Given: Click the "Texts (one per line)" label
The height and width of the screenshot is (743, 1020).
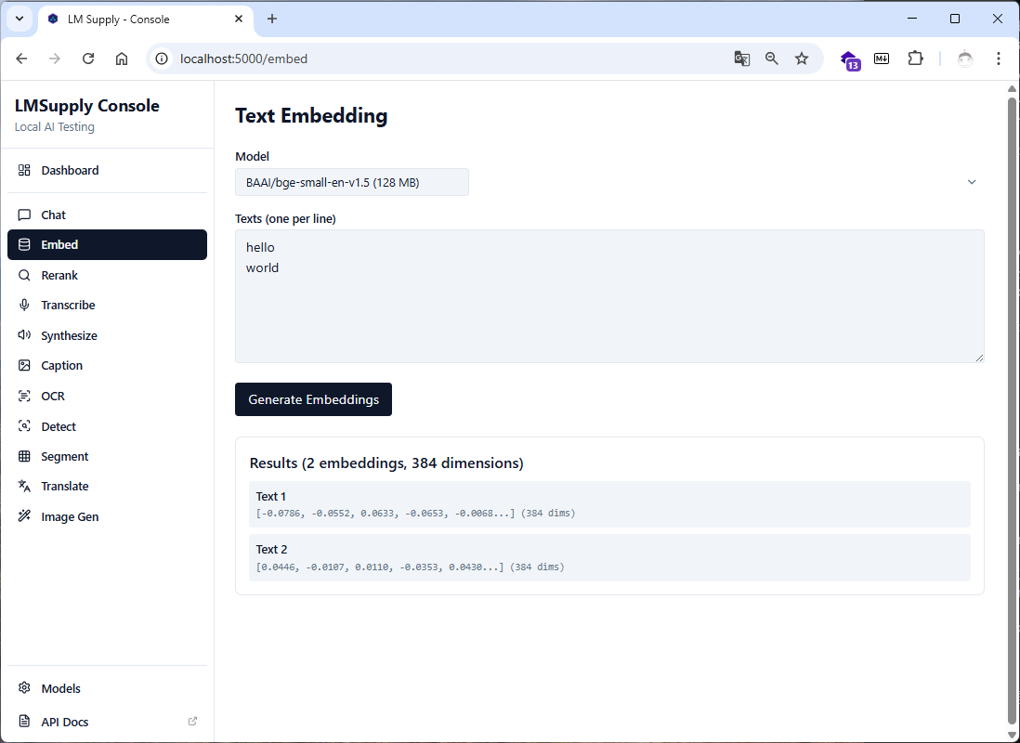Looking at the screenshot, I should click(285, 218).
